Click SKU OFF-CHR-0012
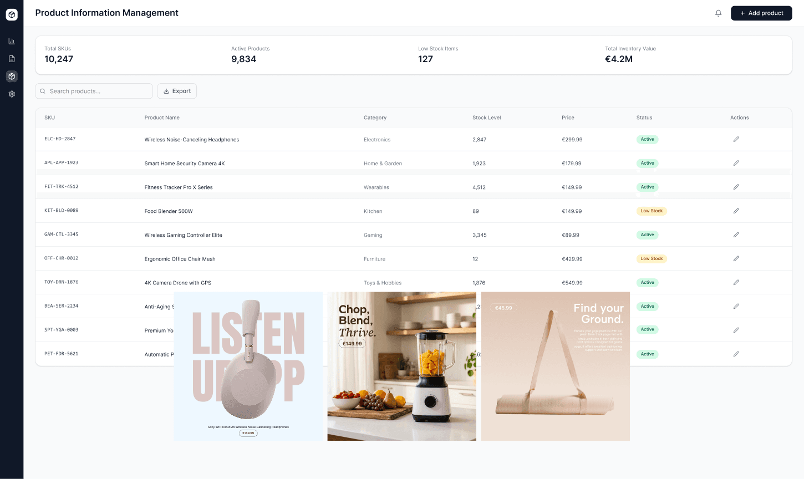804x479 pixels. click(x=62, y=258)
